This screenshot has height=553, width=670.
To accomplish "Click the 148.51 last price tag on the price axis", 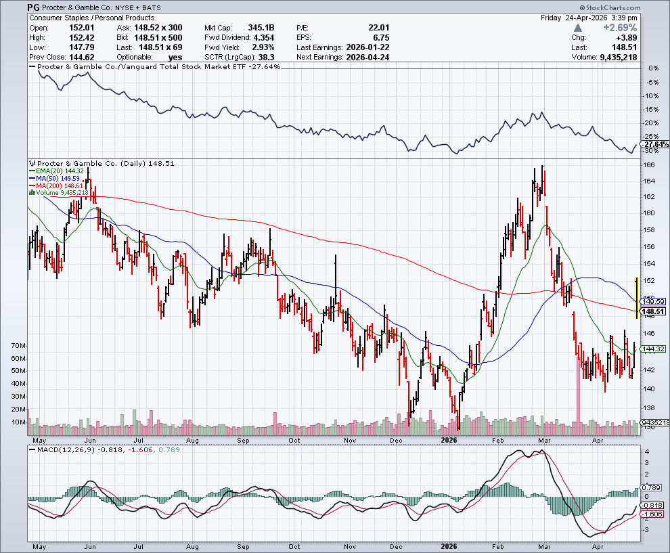I will (654, 311).
